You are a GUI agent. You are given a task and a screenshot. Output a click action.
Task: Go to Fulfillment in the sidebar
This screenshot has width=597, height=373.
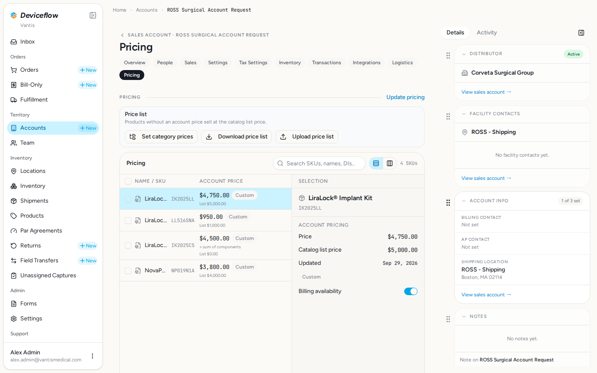click(53, 99)
